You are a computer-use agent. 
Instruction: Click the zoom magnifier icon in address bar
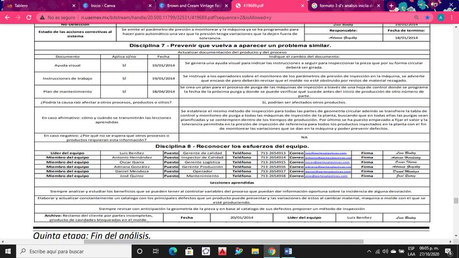(416, 17)
